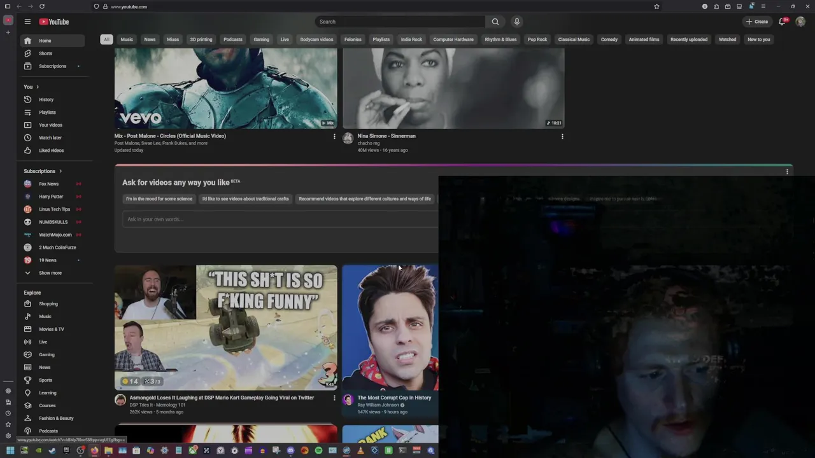The width and height of the screenshot is (815, 458).
Task: Start voice search with microphone icon
Action: (517, 22)
